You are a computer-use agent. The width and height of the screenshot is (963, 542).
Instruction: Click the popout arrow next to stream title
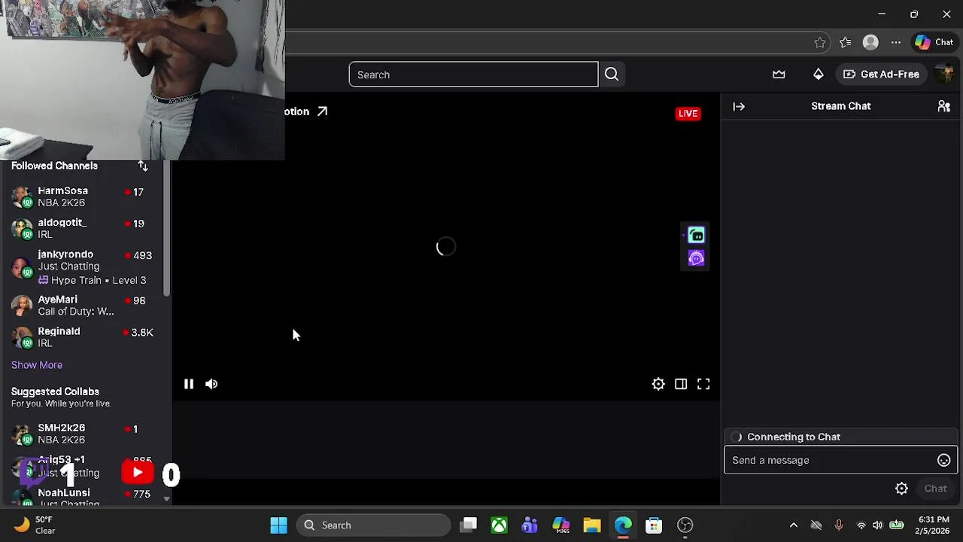(322, 111)
